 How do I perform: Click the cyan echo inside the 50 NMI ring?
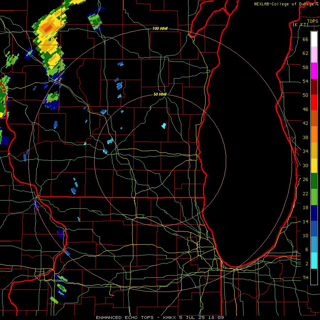point(164,126)
